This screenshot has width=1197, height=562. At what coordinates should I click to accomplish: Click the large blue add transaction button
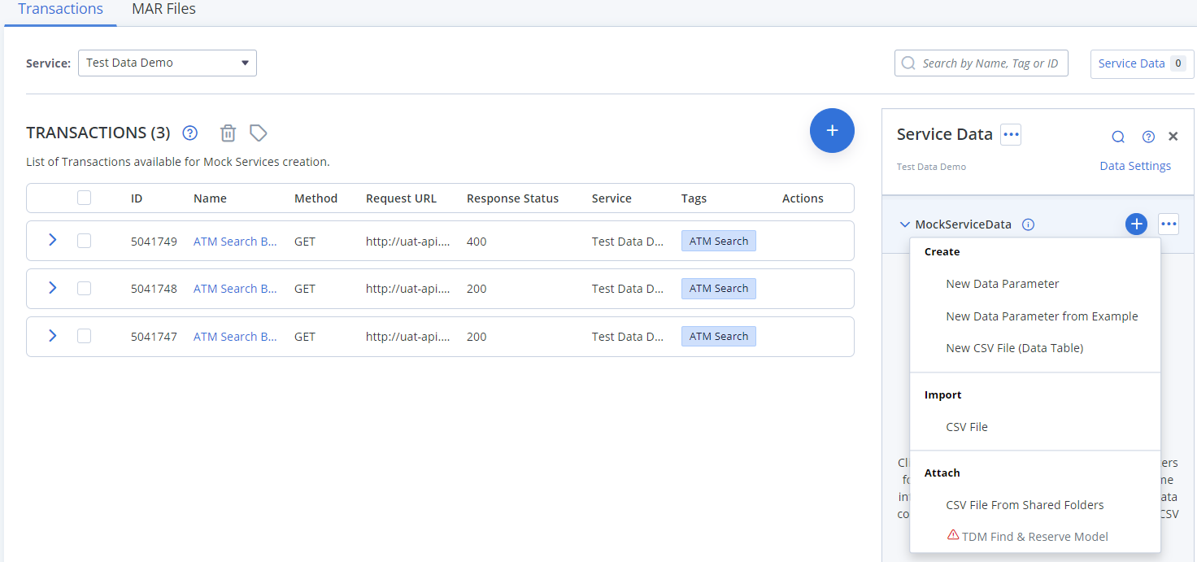(x=832, y=131)
